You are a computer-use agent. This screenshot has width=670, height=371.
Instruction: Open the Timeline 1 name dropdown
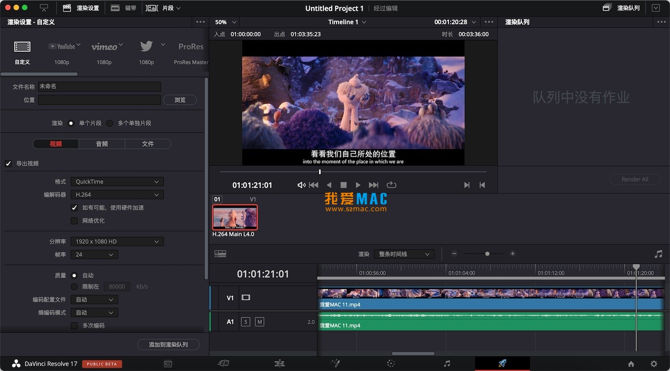(x=347, y=22)
